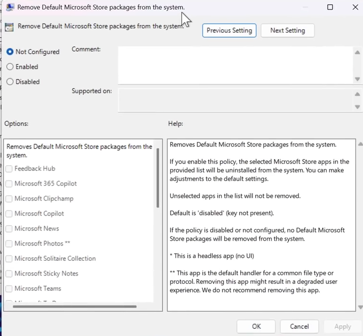Click the policy setting icon beside heading

(x=9, y=27)
